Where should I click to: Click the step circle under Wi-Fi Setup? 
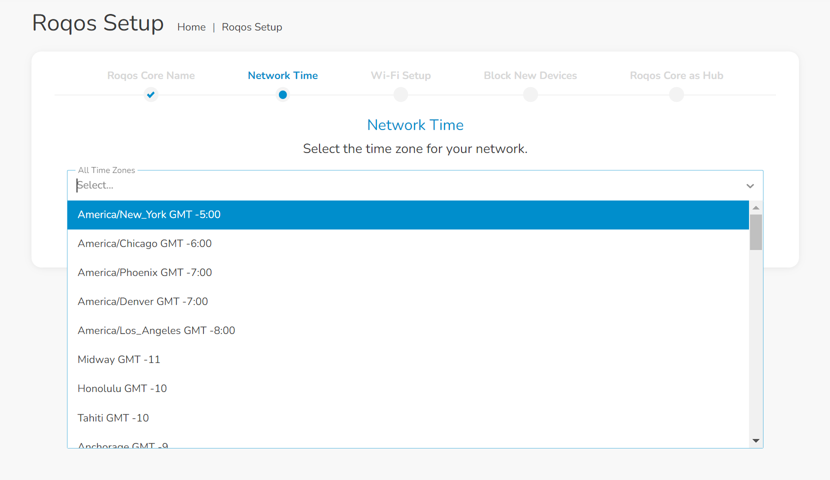click(x=401, y=94)
